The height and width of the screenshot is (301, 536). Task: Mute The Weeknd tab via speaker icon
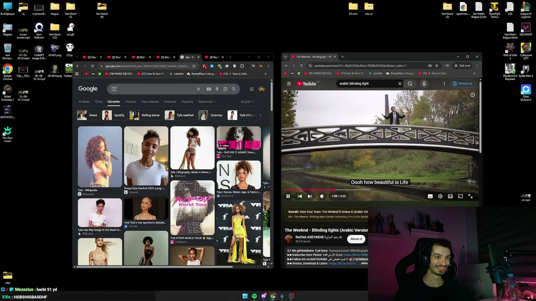(330, 57)
